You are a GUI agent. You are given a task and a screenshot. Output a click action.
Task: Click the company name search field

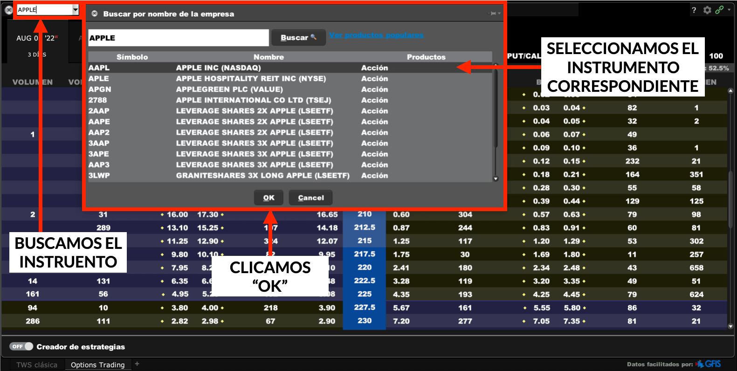point(179,38)
